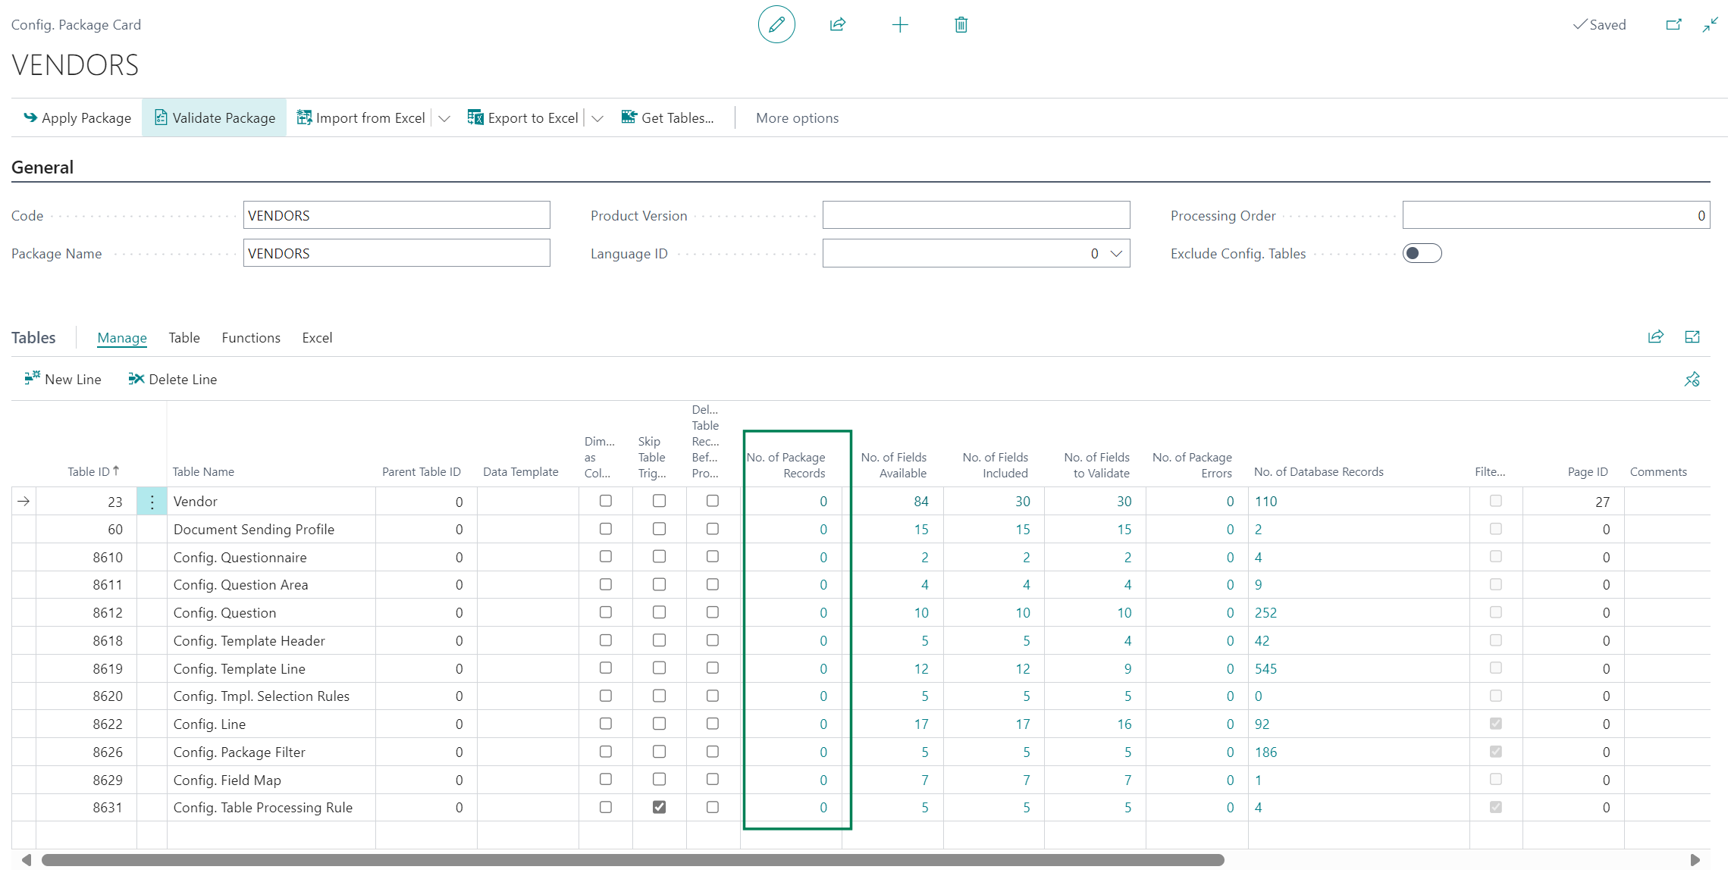Click the Apply Package button

pyautogui.click(x=77, y=118)
